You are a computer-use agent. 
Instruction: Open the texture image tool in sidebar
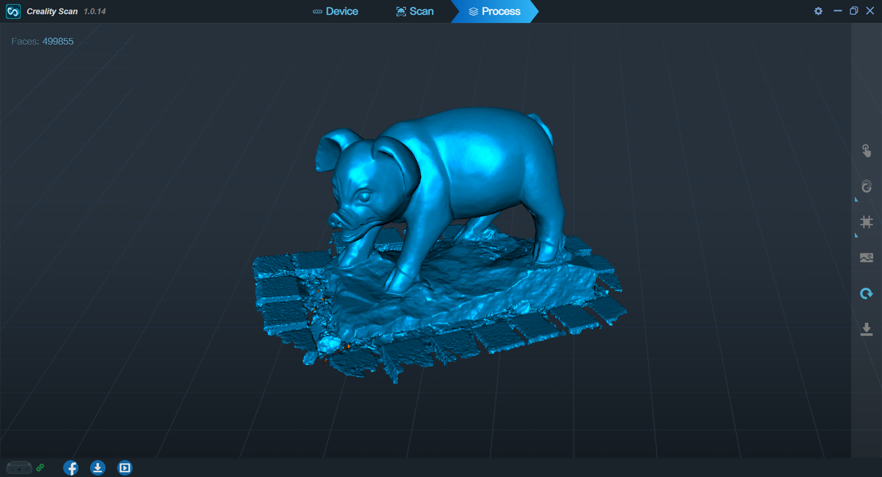866,258
